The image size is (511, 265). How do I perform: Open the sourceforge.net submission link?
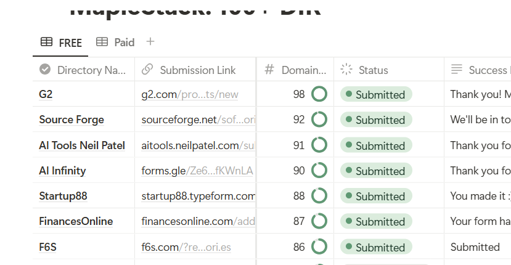pos(198,120)
